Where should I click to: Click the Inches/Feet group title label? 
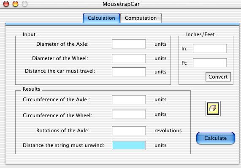click(200, 34)
